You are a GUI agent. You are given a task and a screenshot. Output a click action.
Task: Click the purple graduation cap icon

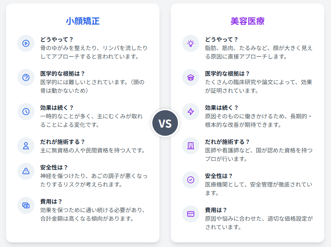point(191,77)
